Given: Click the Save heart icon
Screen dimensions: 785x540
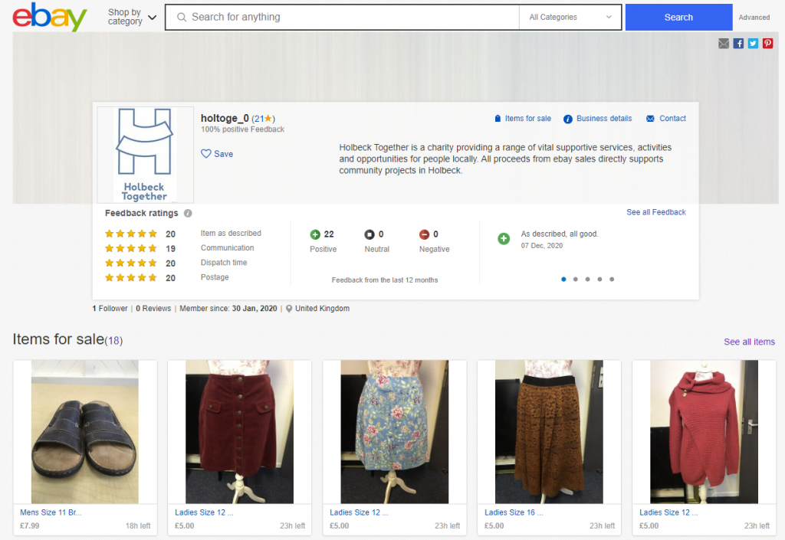Looking at the screenshot, I should pyautogui.click(x=205, y=154).
